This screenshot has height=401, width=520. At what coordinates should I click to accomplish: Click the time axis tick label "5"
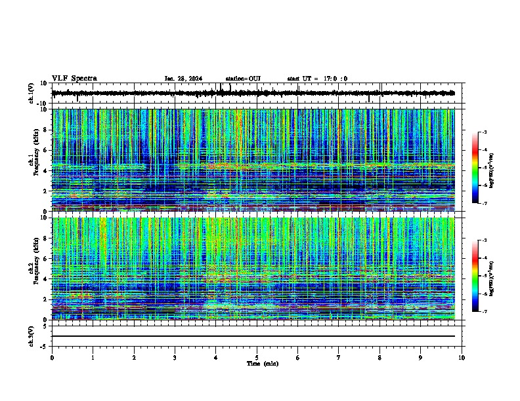tap(257, 358)
